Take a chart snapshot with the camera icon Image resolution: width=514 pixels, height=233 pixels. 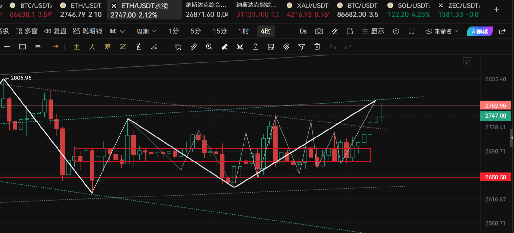(x=319, y=31)
